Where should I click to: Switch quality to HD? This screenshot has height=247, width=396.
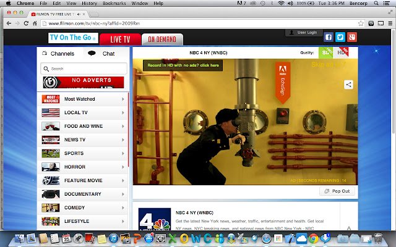pos(341,52)
